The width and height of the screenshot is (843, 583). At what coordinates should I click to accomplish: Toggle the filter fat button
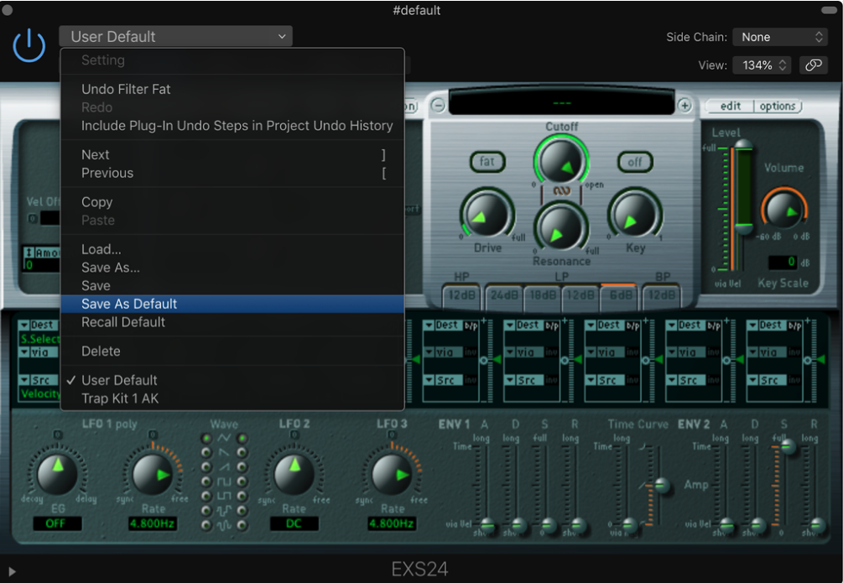(487, 162)
